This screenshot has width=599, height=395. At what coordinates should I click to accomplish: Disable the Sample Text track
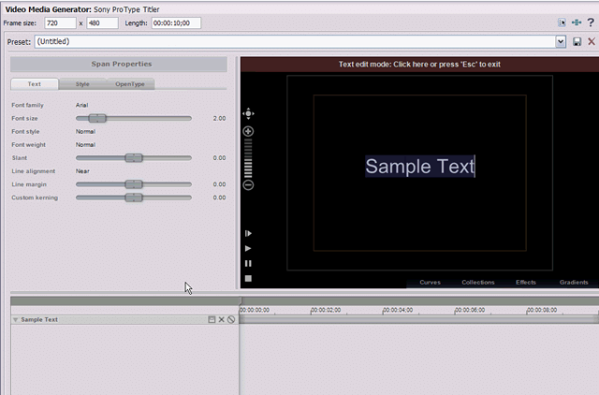pos(231,319)
